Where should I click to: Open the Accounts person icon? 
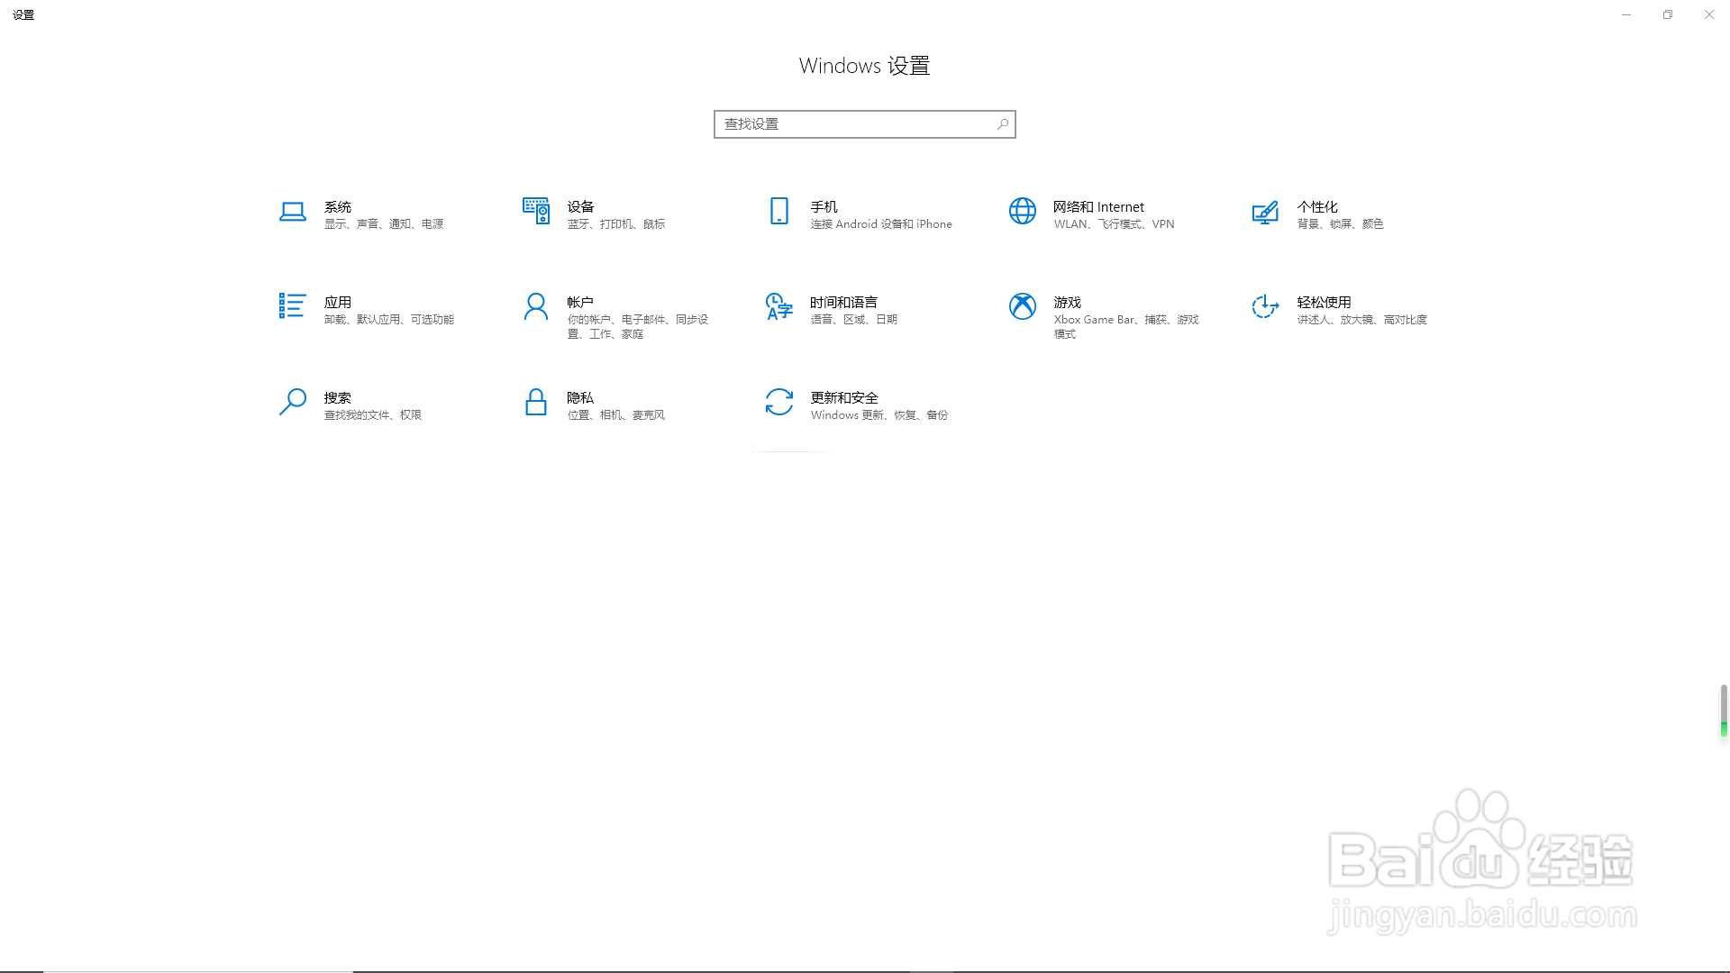pyautogui.click(x=535, y=306)
